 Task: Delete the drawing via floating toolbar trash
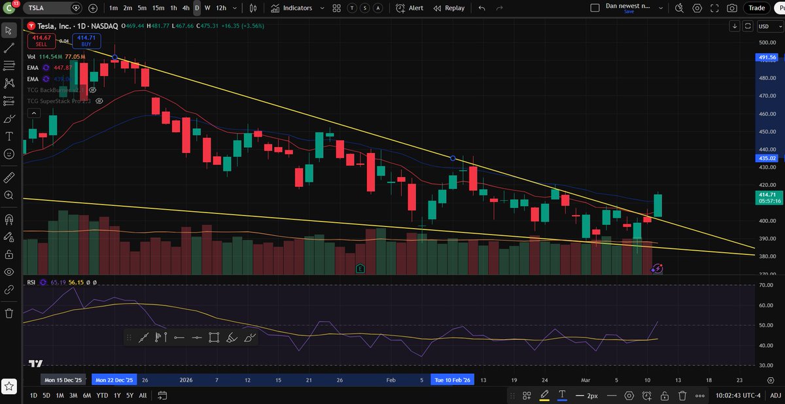(682, 396)
